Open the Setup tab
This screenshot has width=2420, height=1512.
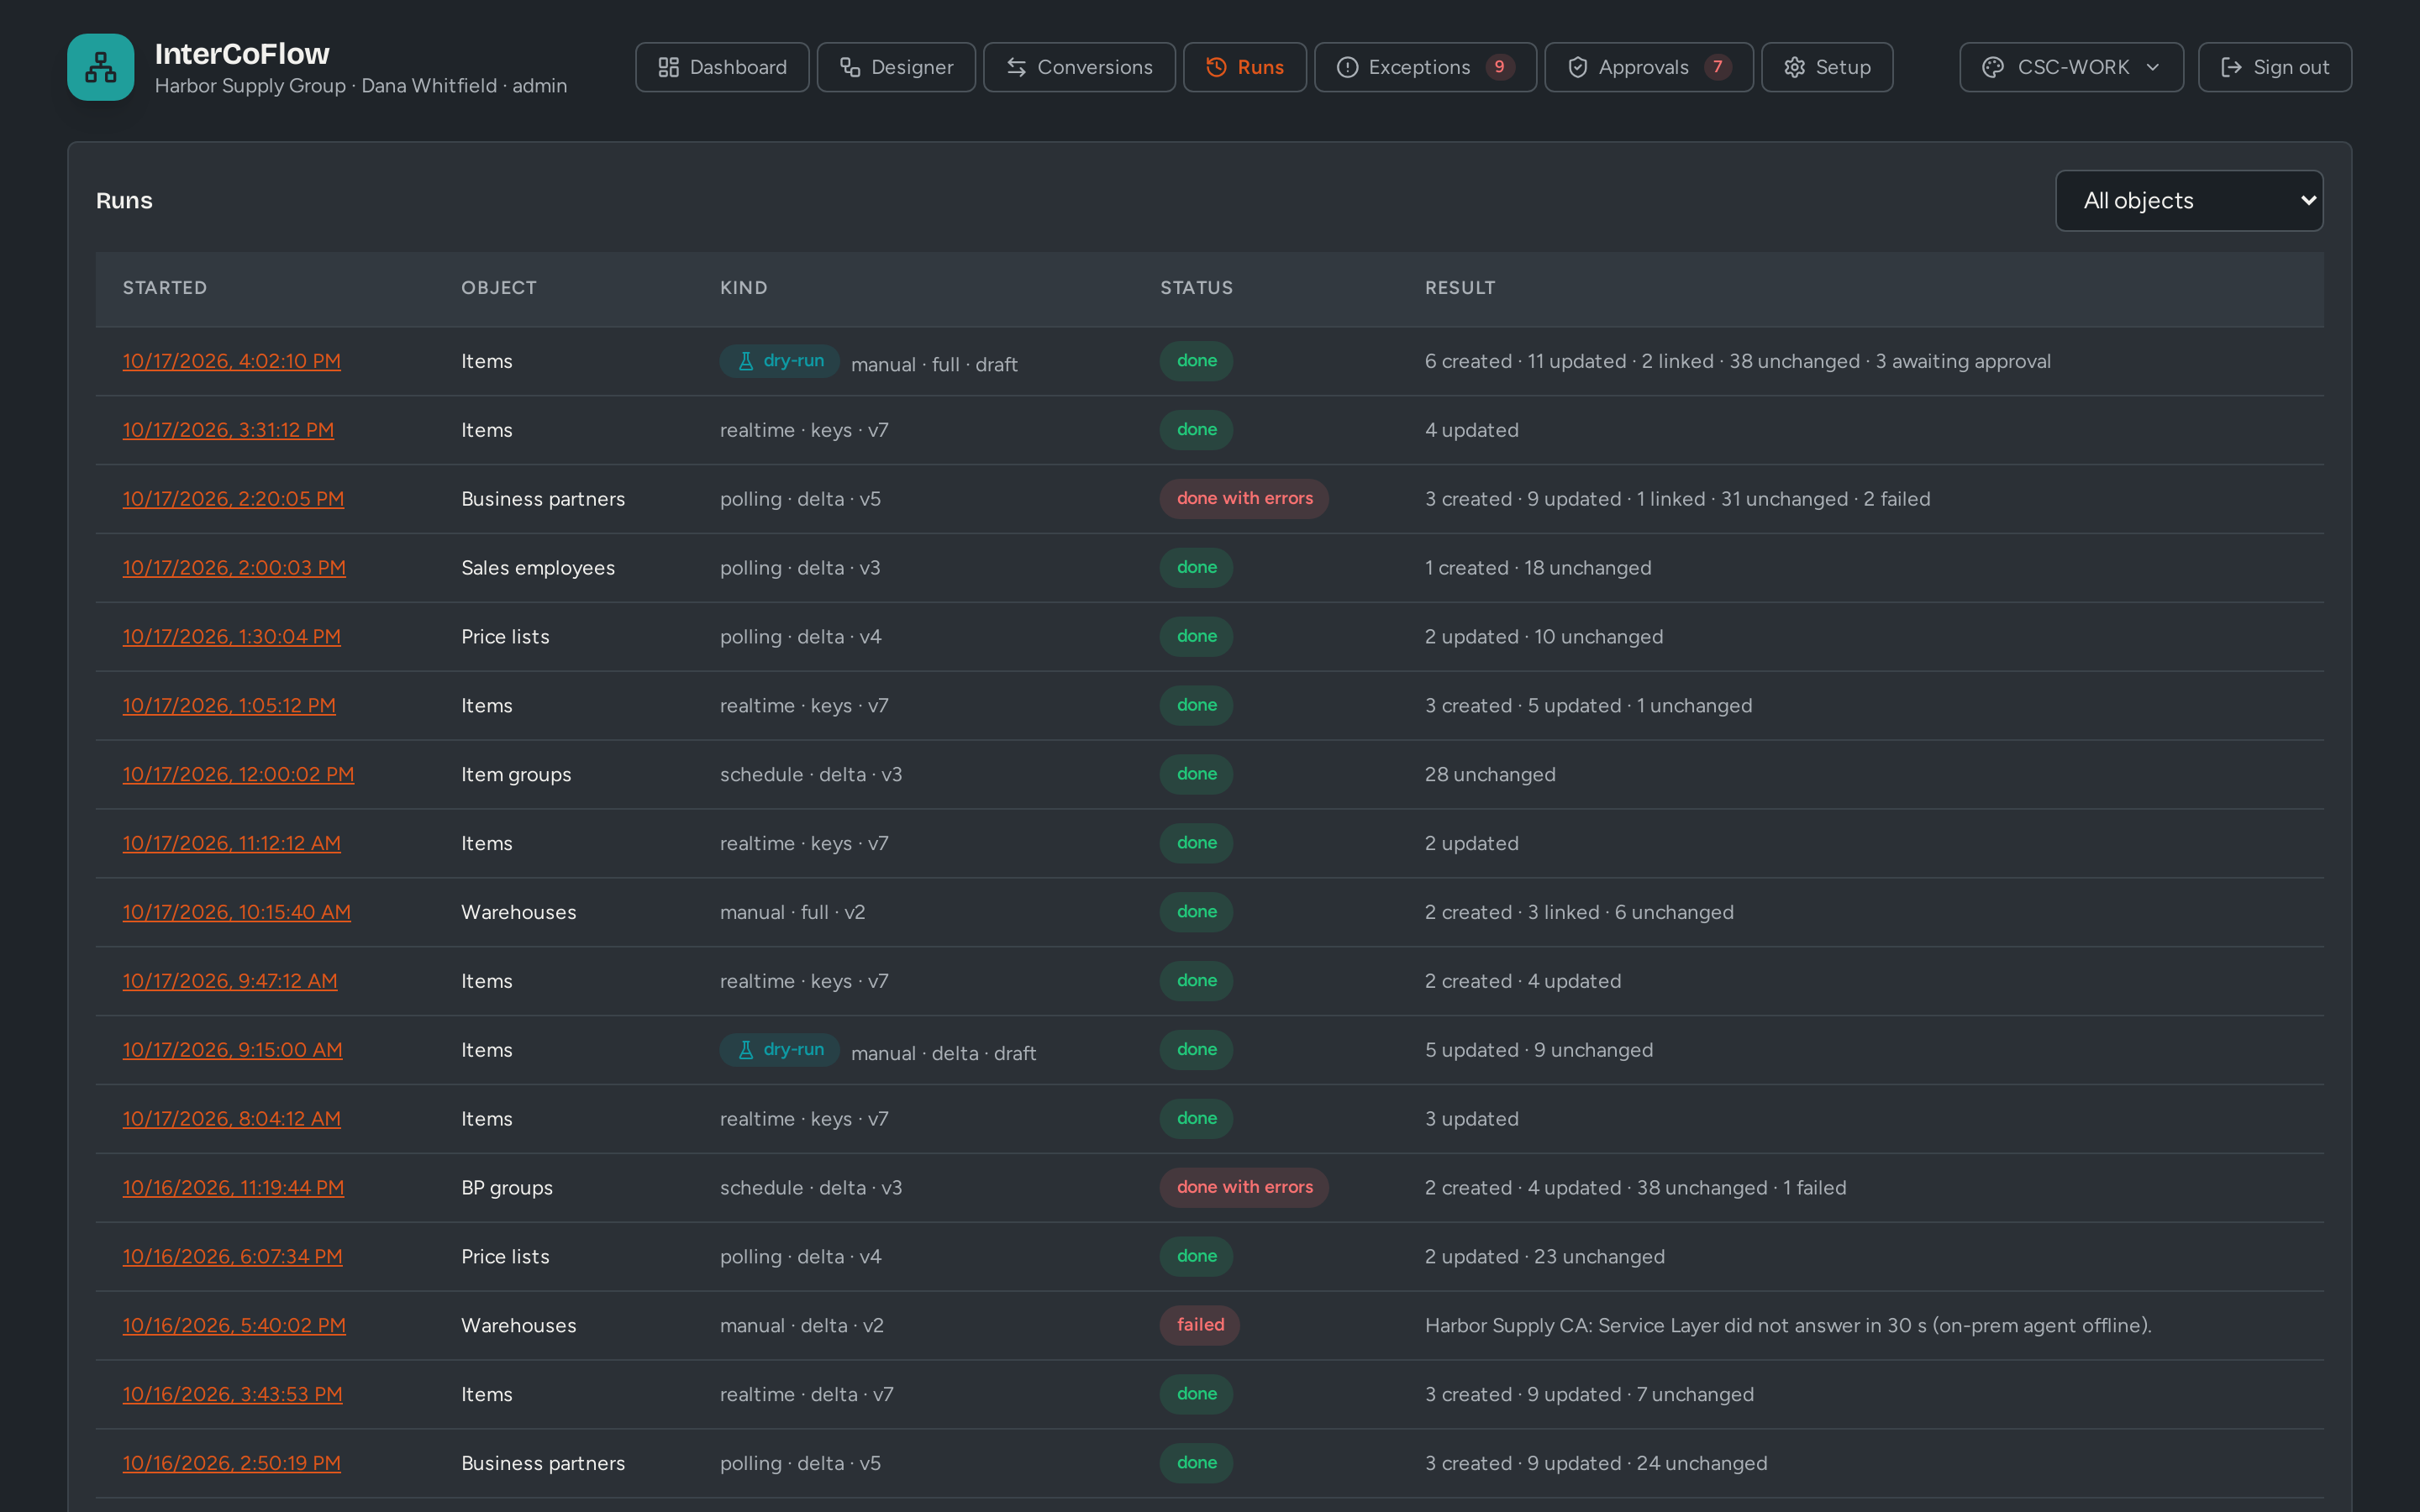(1827, 67)
